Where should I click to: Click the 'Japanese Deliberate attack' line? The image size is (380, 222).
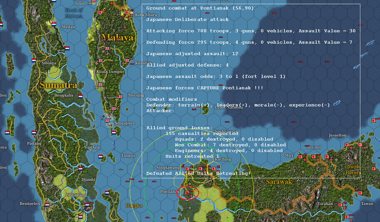click(x=187, y=19)
